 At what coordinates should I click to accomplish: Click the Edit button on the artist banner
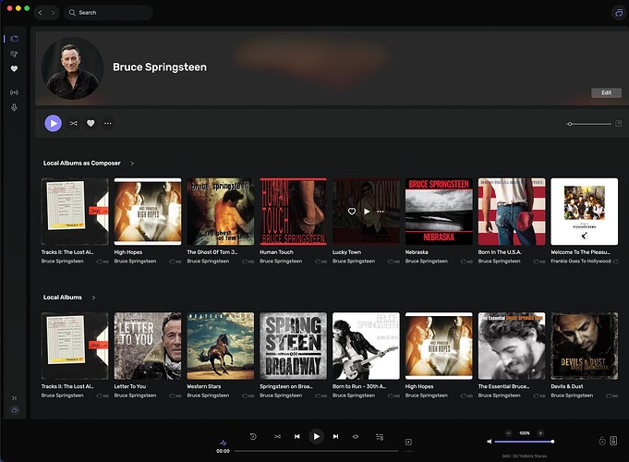pyautogui.click(x=606, y=92)
